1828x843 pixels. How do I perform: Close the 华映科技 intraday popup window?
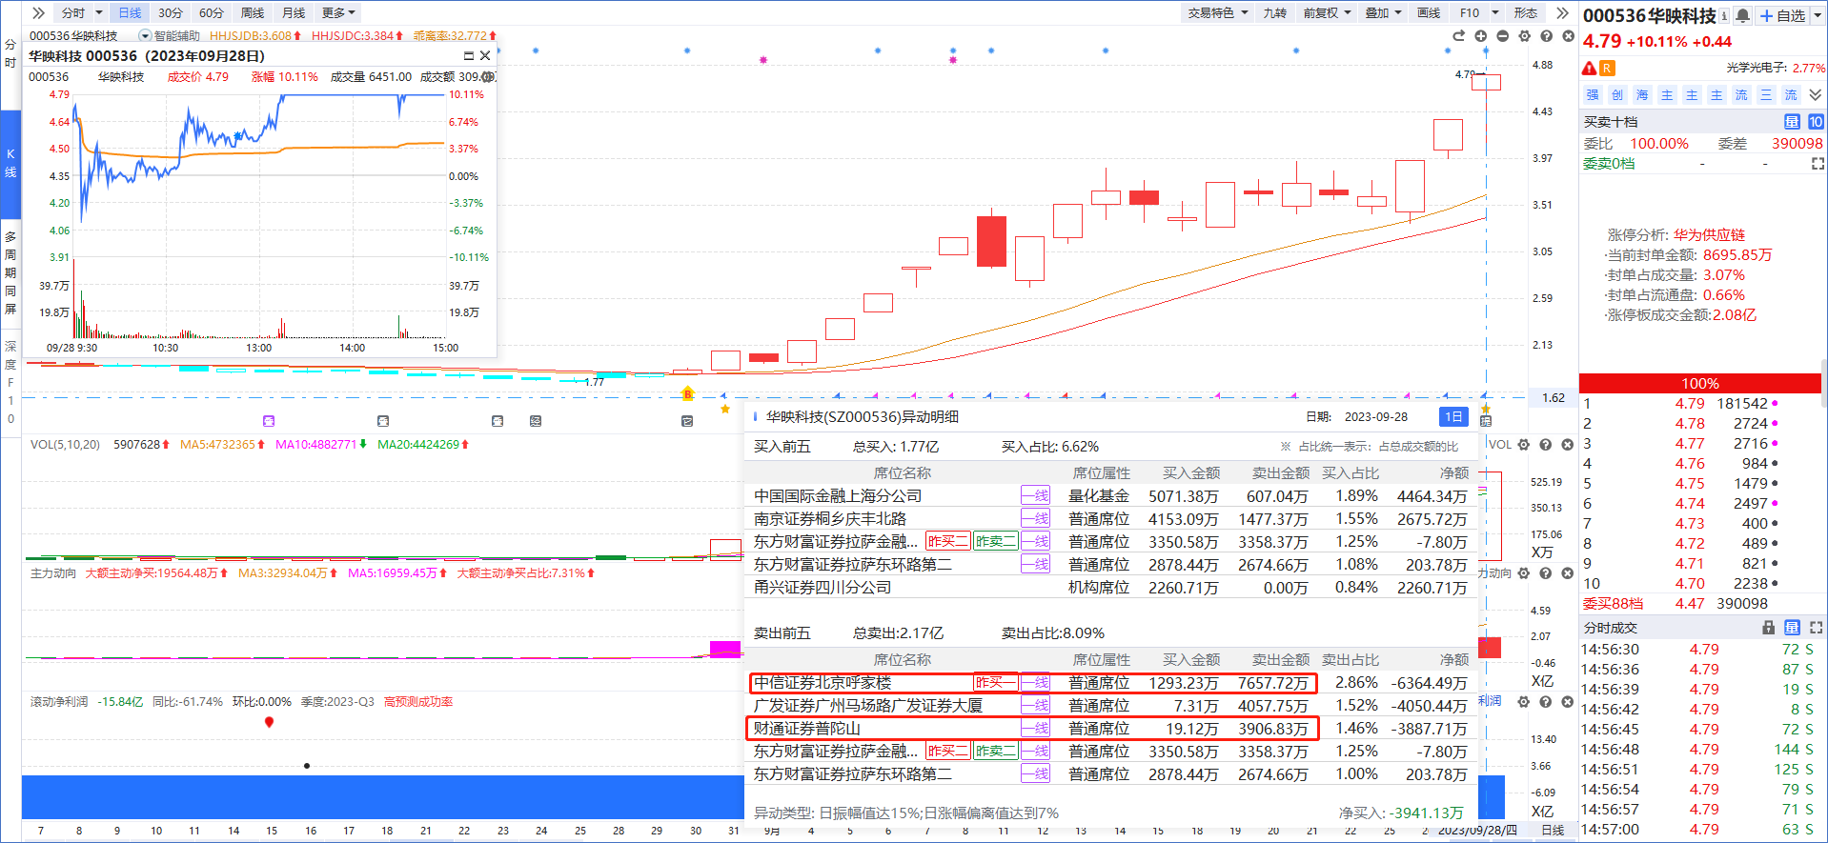coord(485,55)
